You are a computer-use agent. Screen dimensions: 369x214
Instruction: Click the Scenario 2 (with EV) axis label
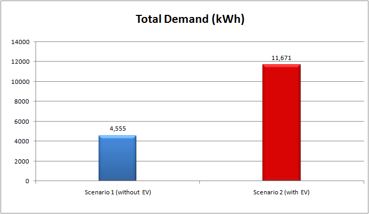pyautogui.click(x=282, y=192)
